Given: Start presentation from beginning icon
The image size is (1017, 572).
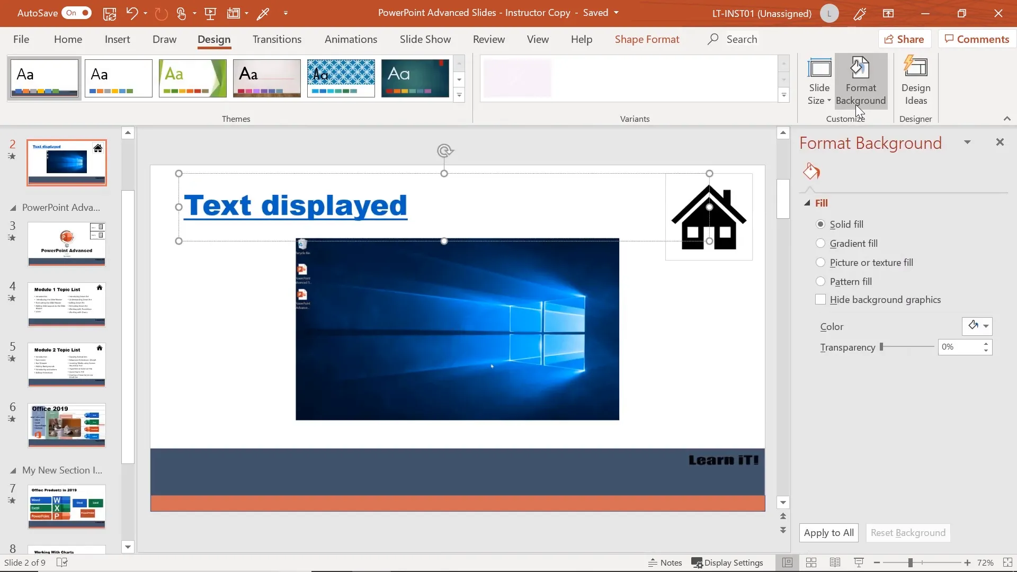Looking at the screenshot, I should tap(210, 14).
